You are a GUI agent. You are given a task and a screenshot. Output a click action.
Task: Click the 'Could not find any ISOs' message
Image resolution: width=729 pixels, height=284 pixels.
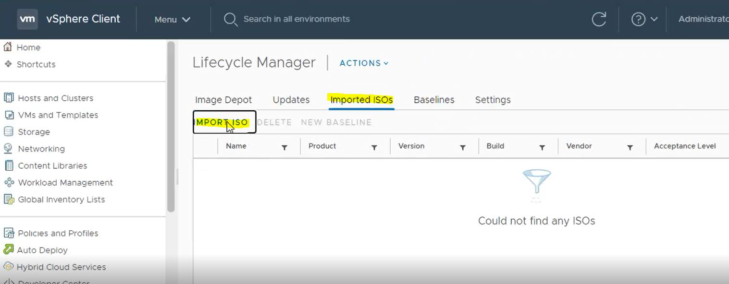(536, 221)
